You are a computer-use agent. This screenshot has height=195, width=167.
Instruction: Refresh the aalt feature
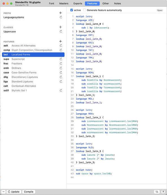61,45
